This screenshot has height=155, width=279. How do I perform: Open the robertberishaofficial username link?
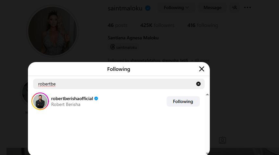pyautogui.click(x=72, y=98)
